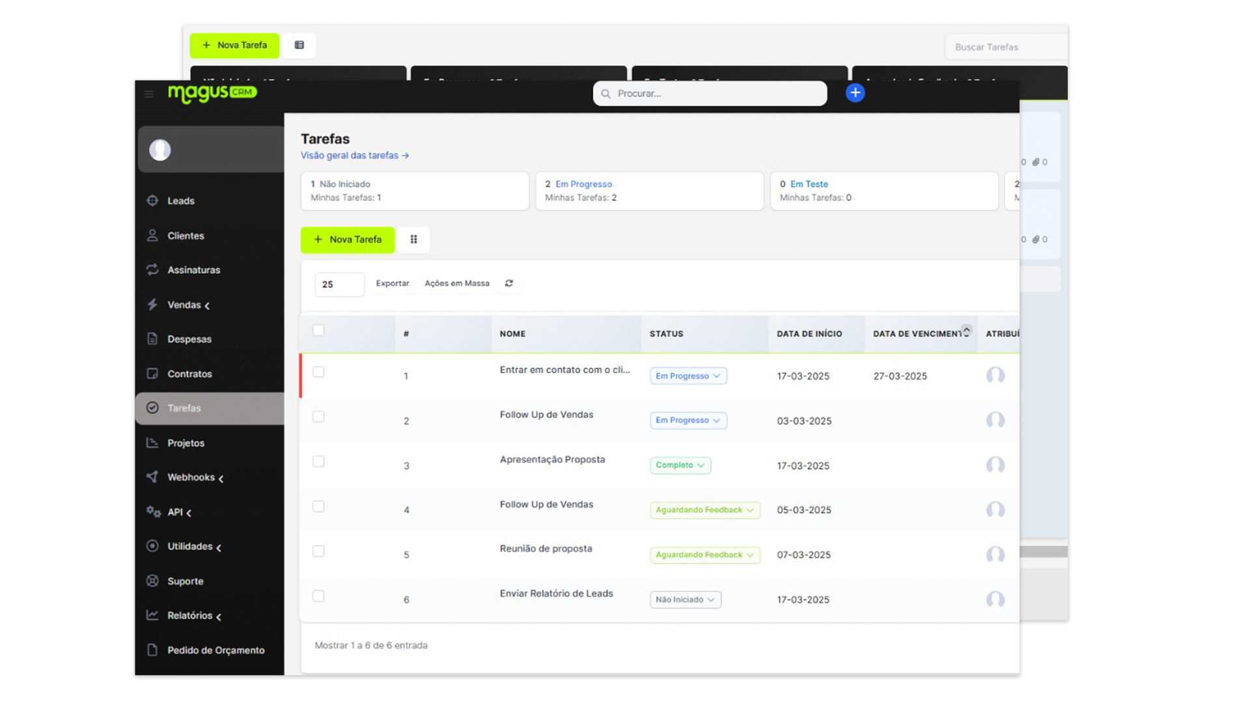Image resolution: width=1250 pixels, height=703 pixels.
Task: Click the assignee avatar on task 1
Action: 995,376
